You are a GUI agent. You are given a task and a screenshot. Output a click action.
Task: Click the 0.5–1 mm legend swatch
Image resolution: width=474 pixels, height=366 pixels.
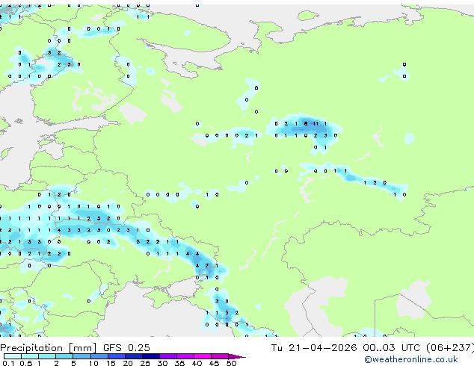30,356
